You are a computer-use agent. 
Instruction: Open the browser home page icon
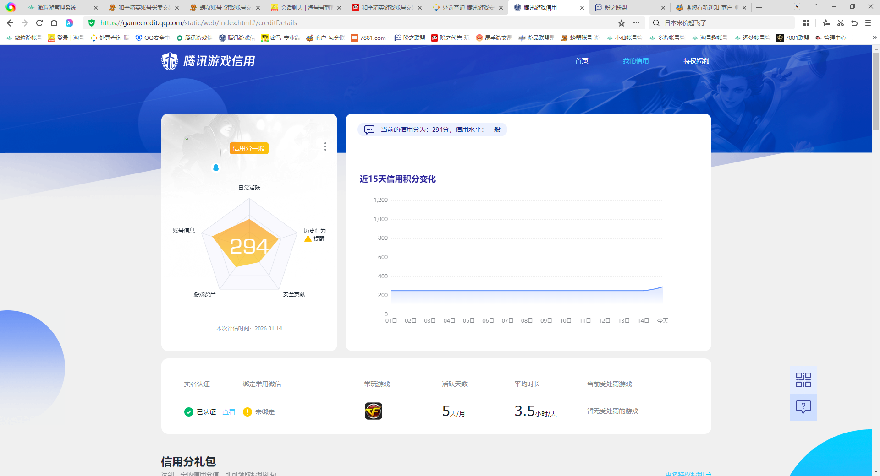(x=54, y=23)
